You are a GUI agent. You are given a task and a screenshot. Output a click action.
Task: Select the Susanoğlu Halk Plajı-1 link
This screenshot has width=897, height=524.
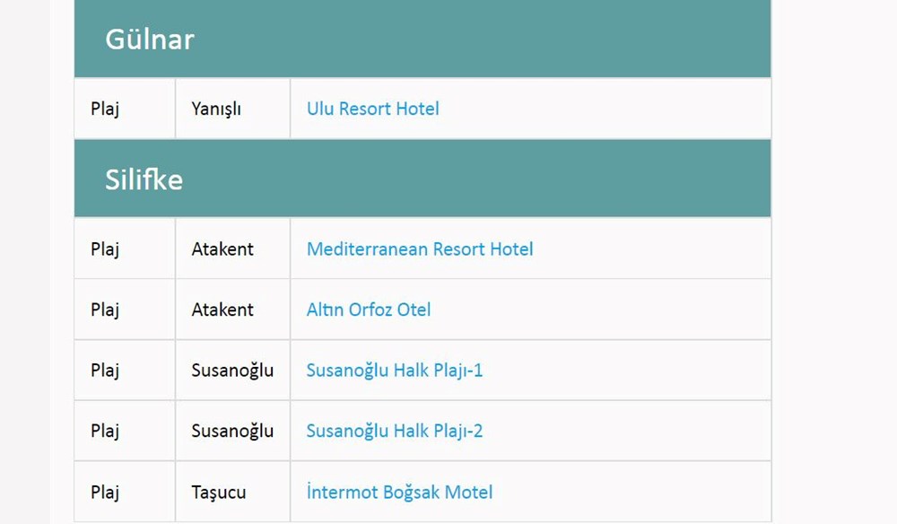pos(394,371)
